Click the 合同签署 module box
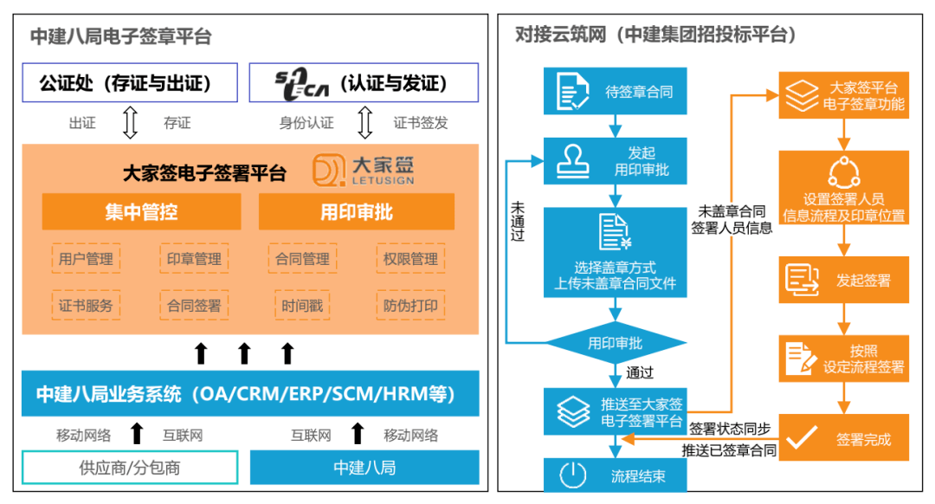The height and width of the screenshot is (504, 935). [x=194, y=306]
